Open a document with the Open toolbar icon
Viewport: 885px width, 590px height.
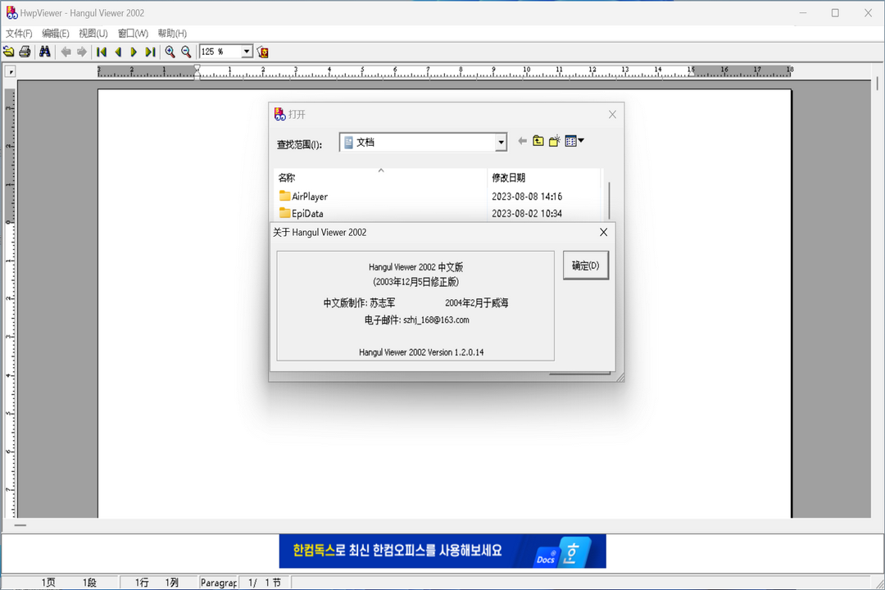click(8, 51)
